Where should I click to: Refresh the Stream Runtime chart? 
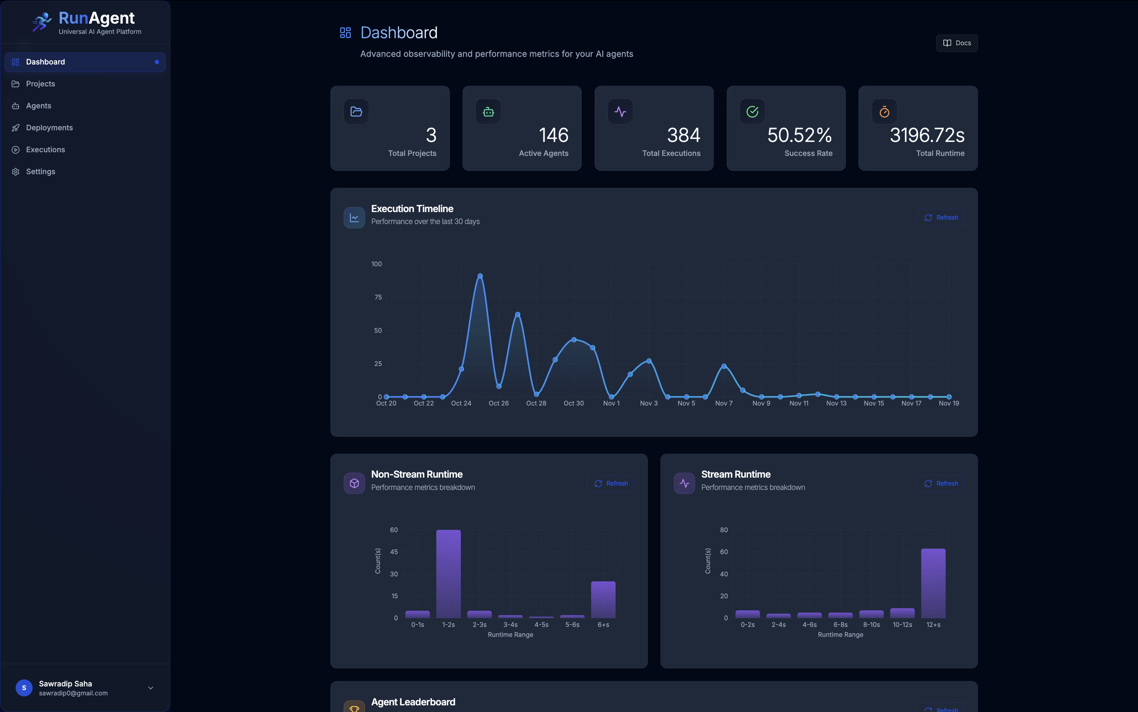[940, 484]
